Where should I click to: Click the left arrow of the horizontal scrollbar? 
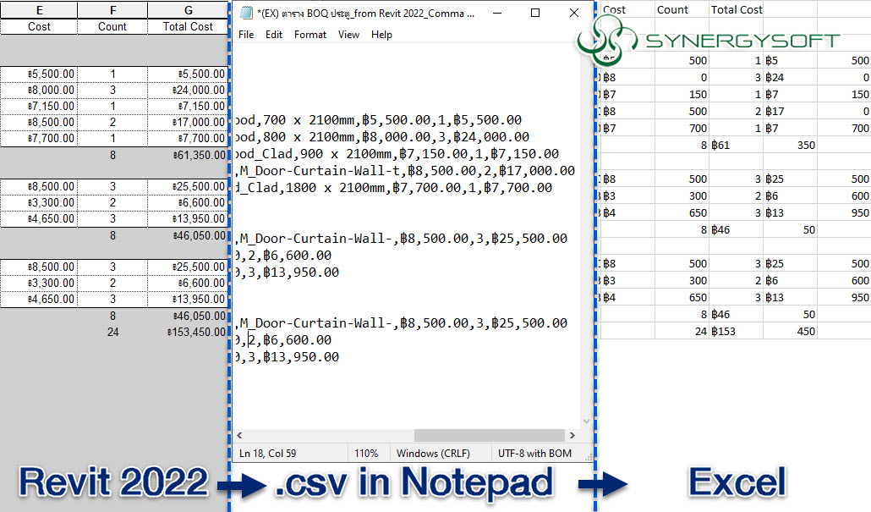238,435
